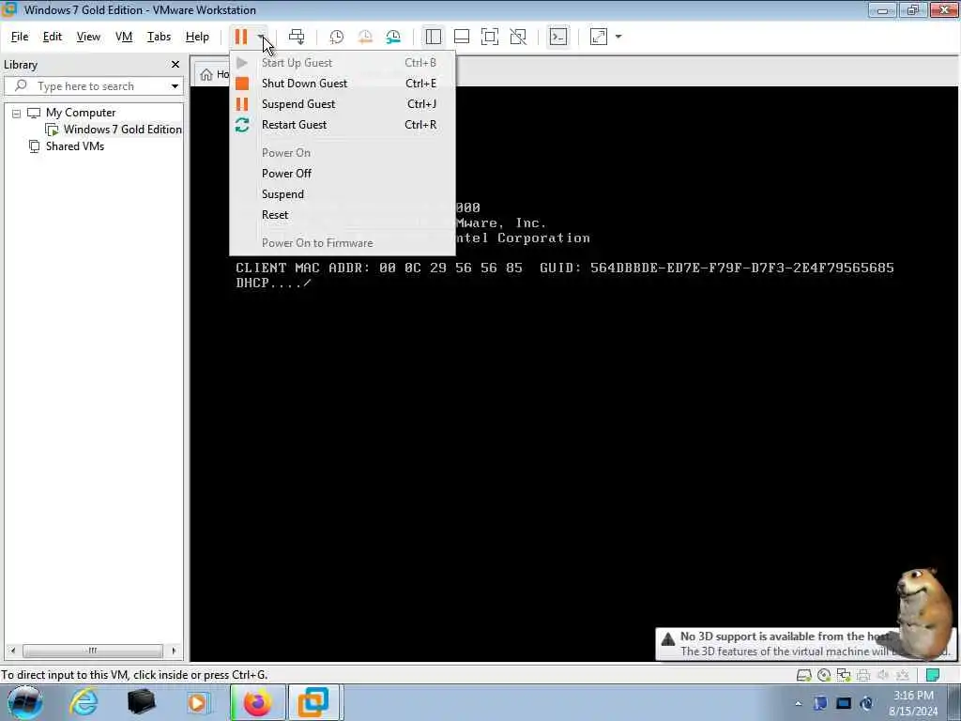Open the VM menu
Image resolution: width=961 pixels, height=721 pixels.
pos(124,37)
